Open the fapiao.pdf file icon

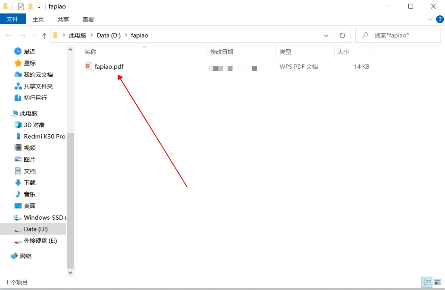pyautogui.click(x=89, y=66)
